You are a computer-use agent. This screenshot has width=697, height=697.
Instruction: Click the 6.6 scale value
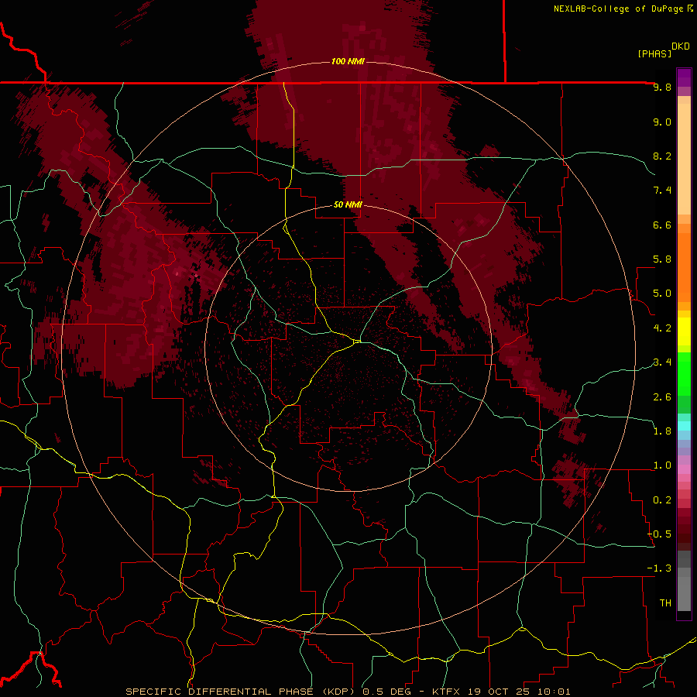662,225
